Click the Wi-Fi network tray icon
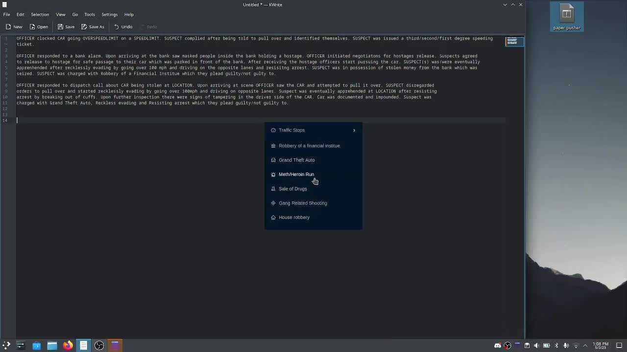The width and height of the screenshot is (627, 352). tap(576, 346)
